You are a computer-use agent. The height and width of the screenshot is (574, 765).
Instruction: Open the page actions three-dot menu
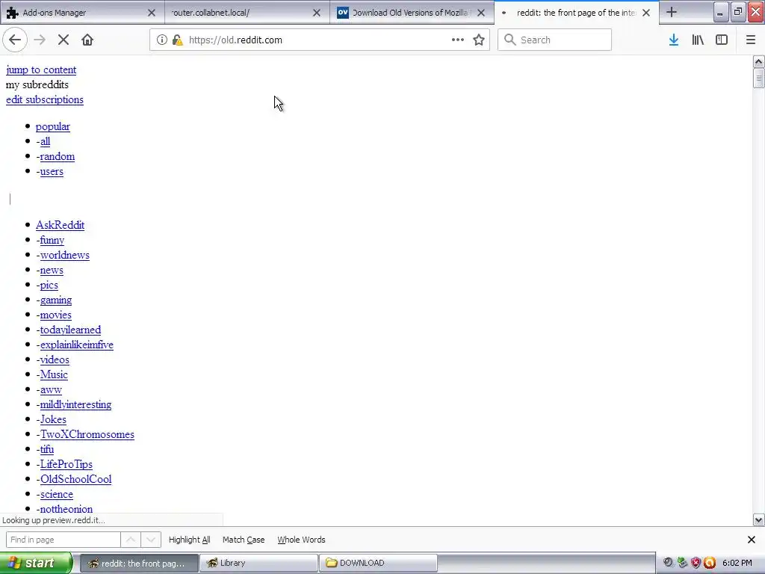pyautogui.click(x=458, y=40)
